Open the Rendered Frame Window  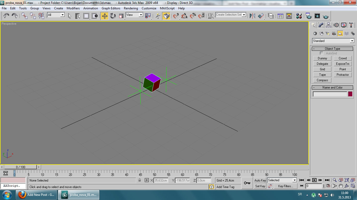317,16
